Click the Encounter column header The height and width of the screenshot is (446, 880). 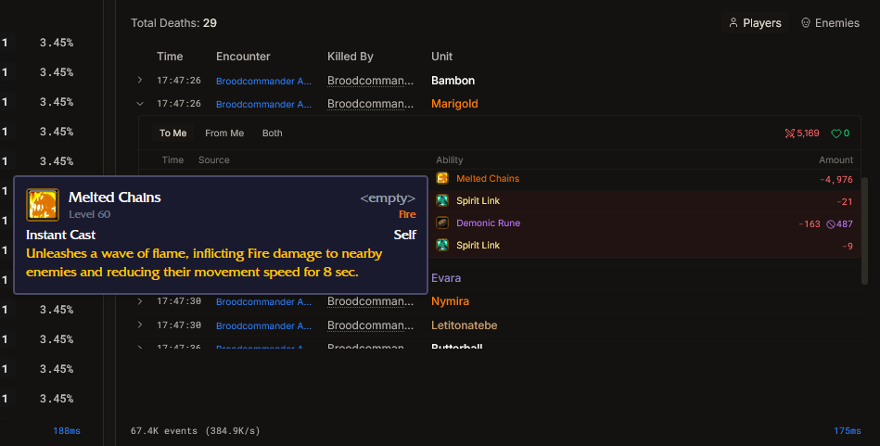243,57
